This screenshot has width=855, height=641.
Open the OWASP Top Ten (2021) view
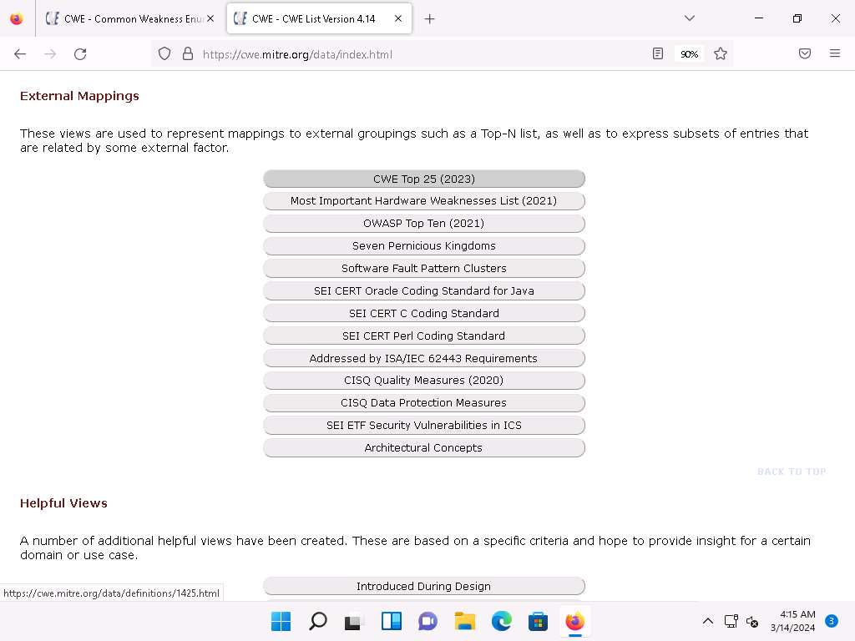coord(423,224)
